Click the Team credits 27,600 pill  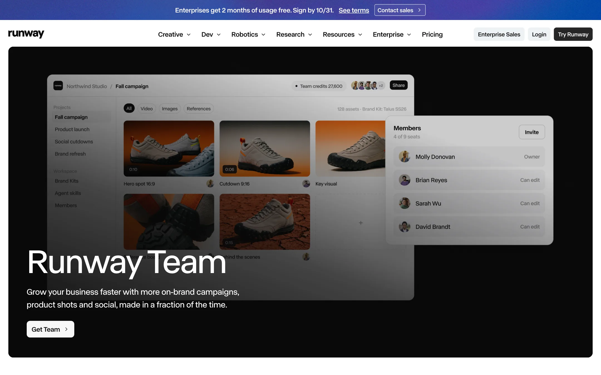click(319, 86)
